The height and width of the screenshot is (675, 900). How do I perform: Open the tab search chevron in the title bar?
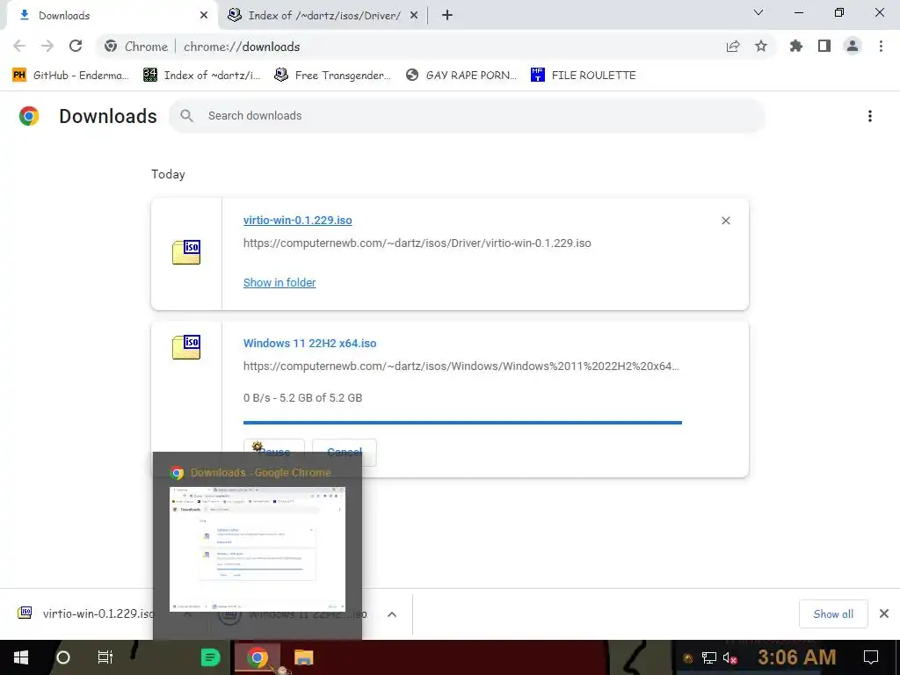[x=758, y=12]
